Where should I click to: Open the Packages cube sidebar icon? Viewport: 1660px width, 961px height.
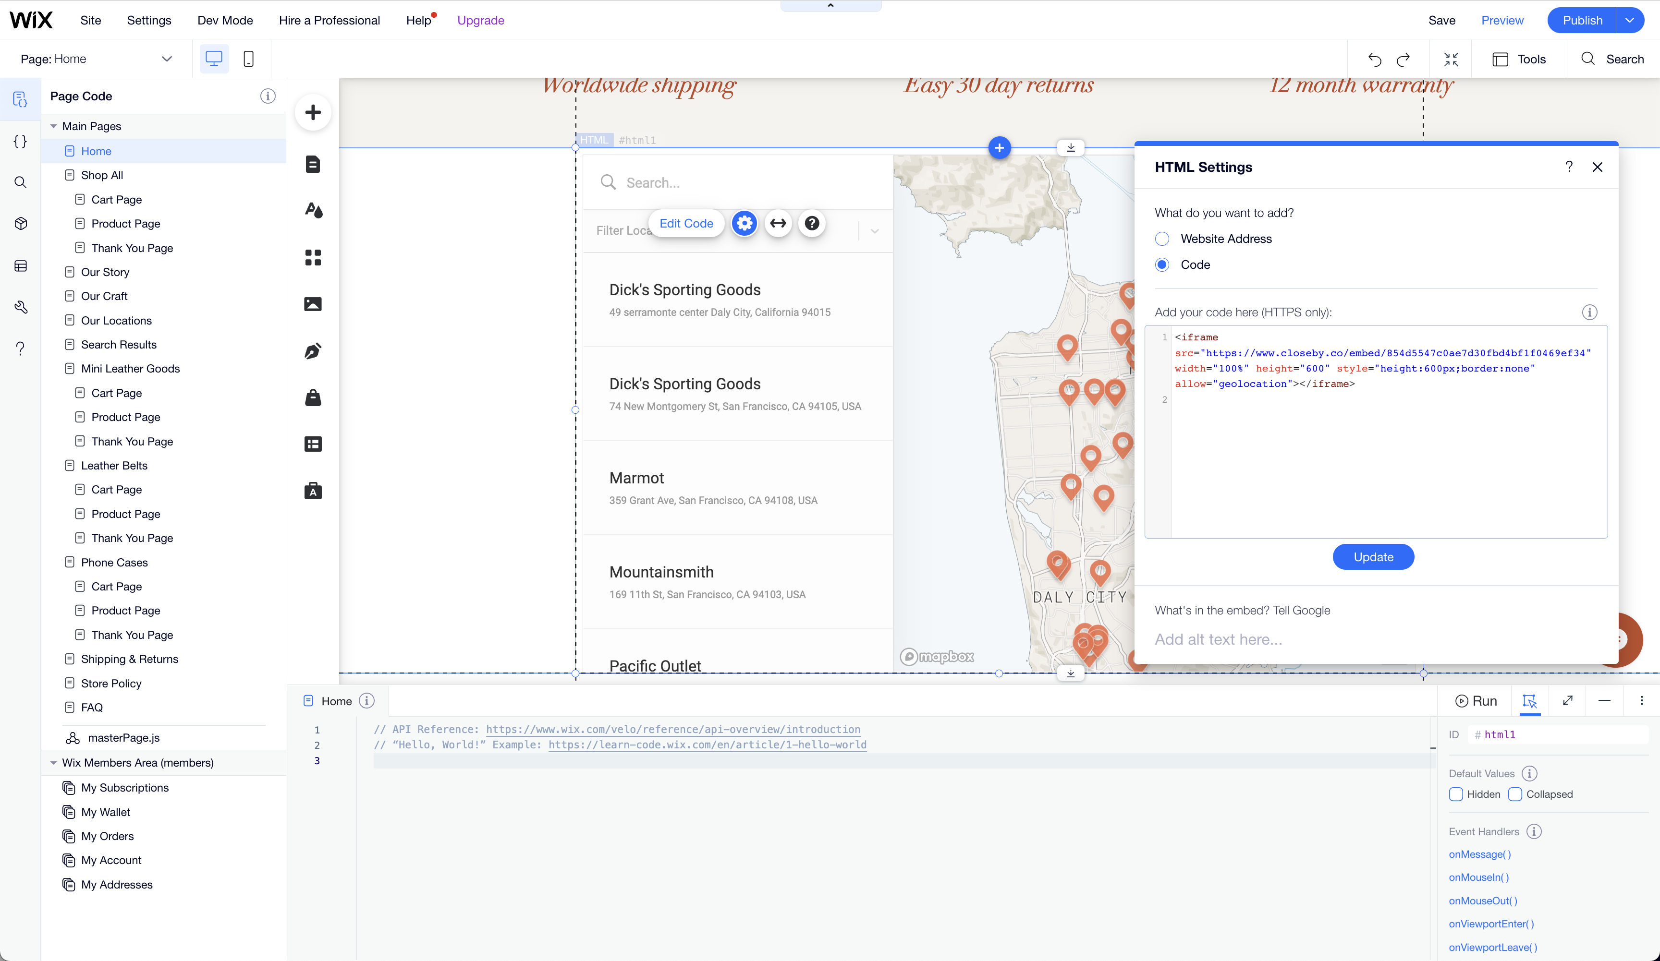coord(21,224)
